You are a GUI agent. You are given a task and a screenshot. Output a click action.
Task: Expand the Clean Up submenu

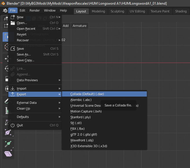pos(35,108)
